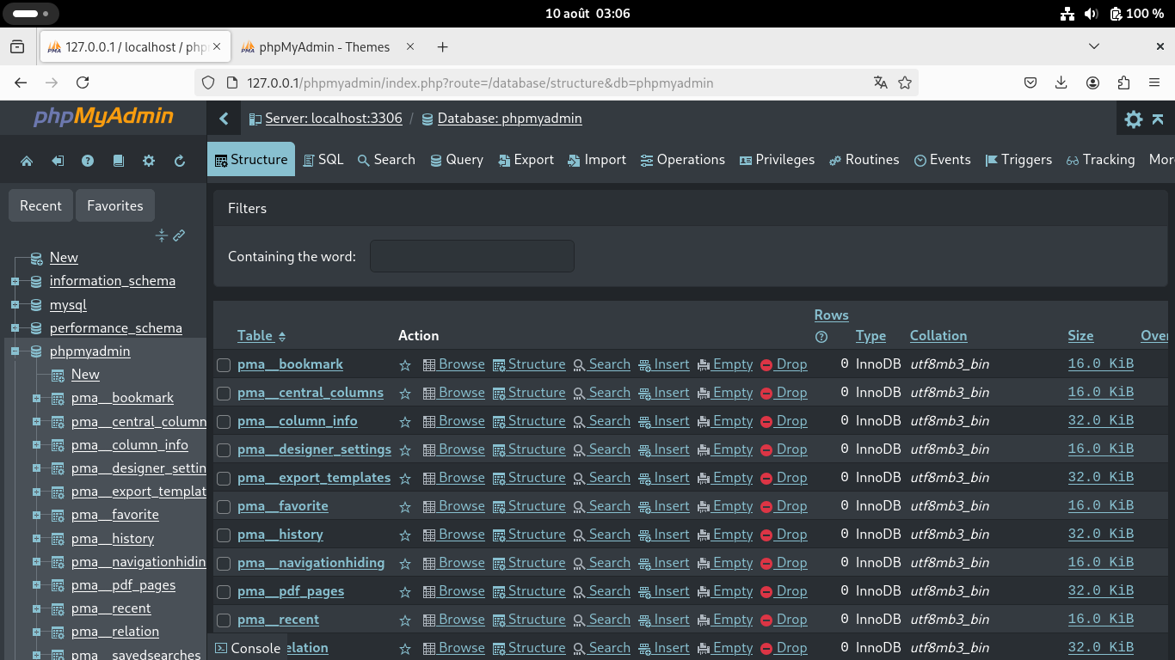This screenshot has height=660, width=1175.
Task: Click the browser translate page icon
Action: click(x=880, y=82)
